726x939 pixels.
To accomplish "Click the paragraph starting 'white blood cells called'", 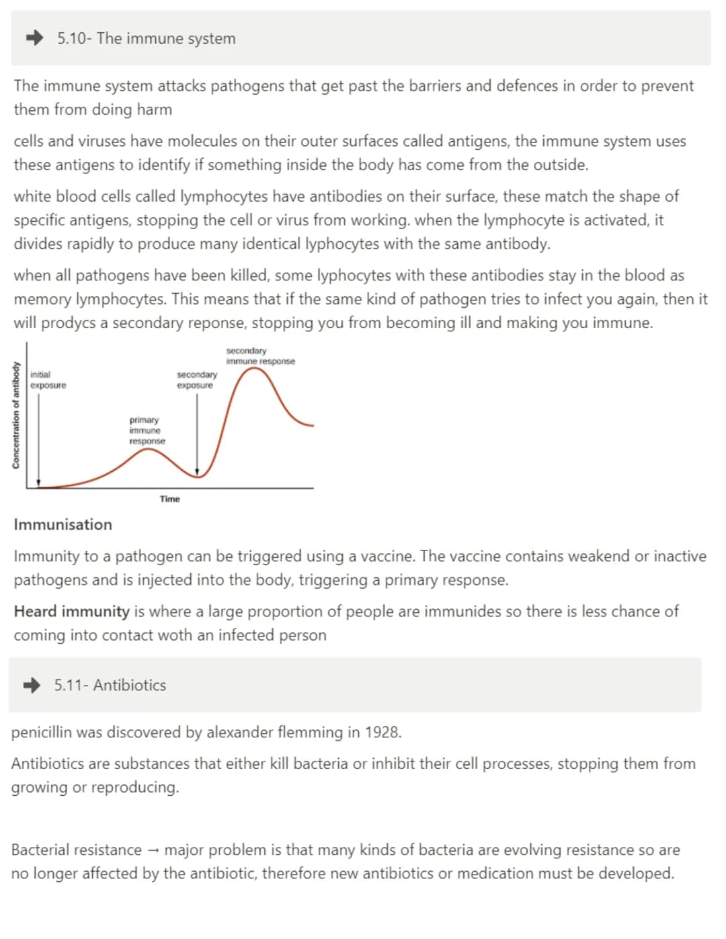I will [x=346, y=220].
